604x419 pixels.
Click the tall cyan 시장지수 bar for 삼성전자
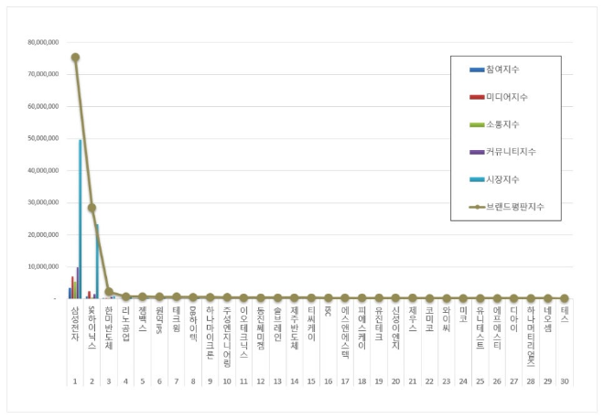(x=81, y=220)
